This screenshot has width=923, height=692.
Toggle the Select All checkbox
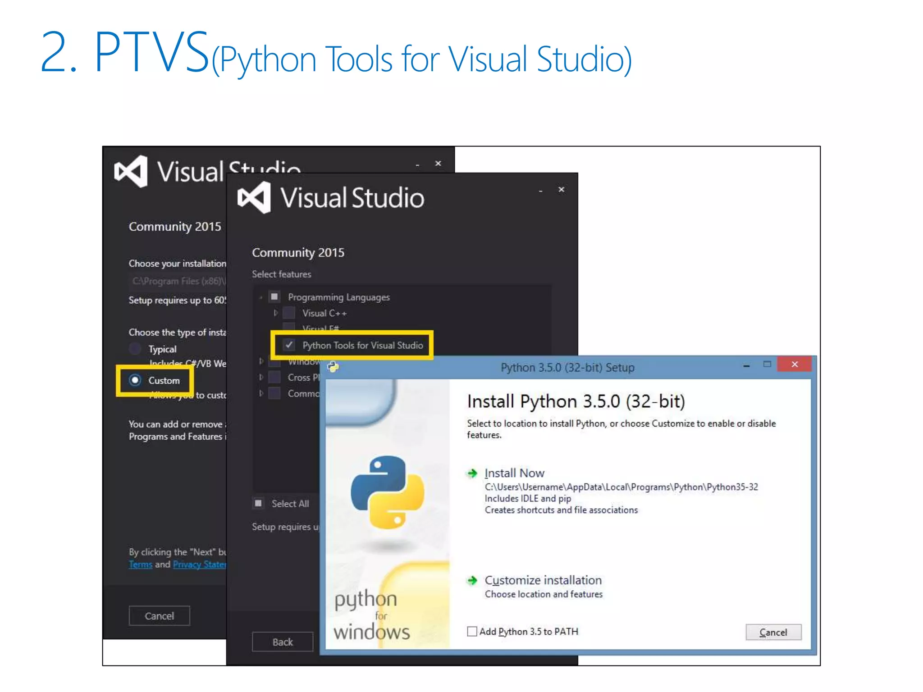pos(258,503)
